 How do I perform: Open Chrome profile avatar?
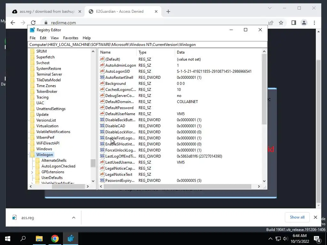[304, 23]
